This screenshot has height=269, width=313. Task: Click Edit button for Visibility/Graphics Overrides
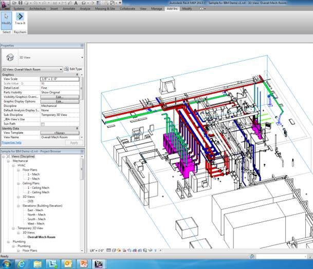[x=60, y=97]
